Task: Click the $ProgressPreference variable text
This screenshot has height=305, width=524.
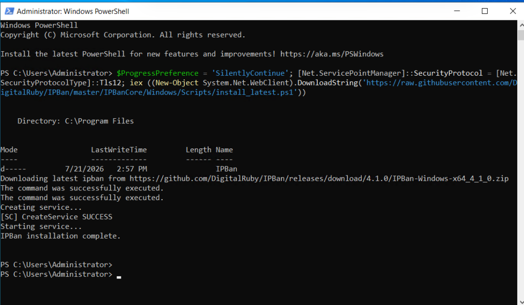Action: [x=158, y=73]
